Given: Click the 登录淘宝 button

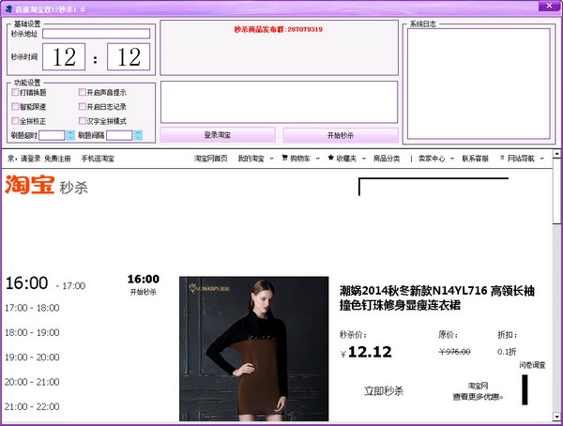Looking at the screenshot, I should [218, 135].
